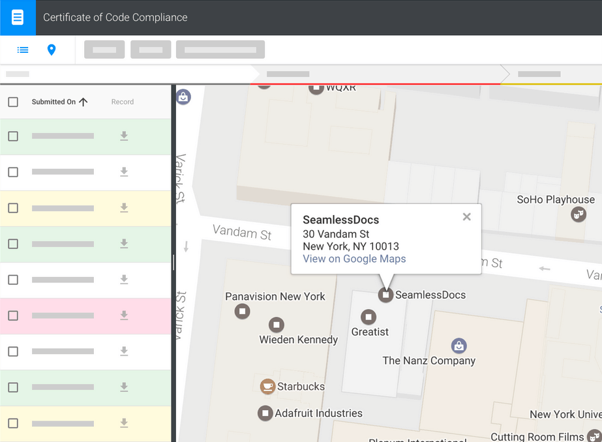This screenshot has width=602, height=442.
Task: Click the Cutting Room Films map label
Action: tap(537, 437)
